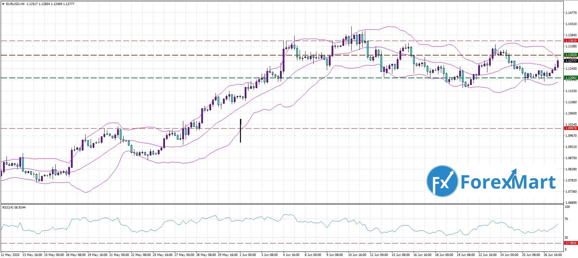Click the RSI 100 scale label

pos(566,207)
